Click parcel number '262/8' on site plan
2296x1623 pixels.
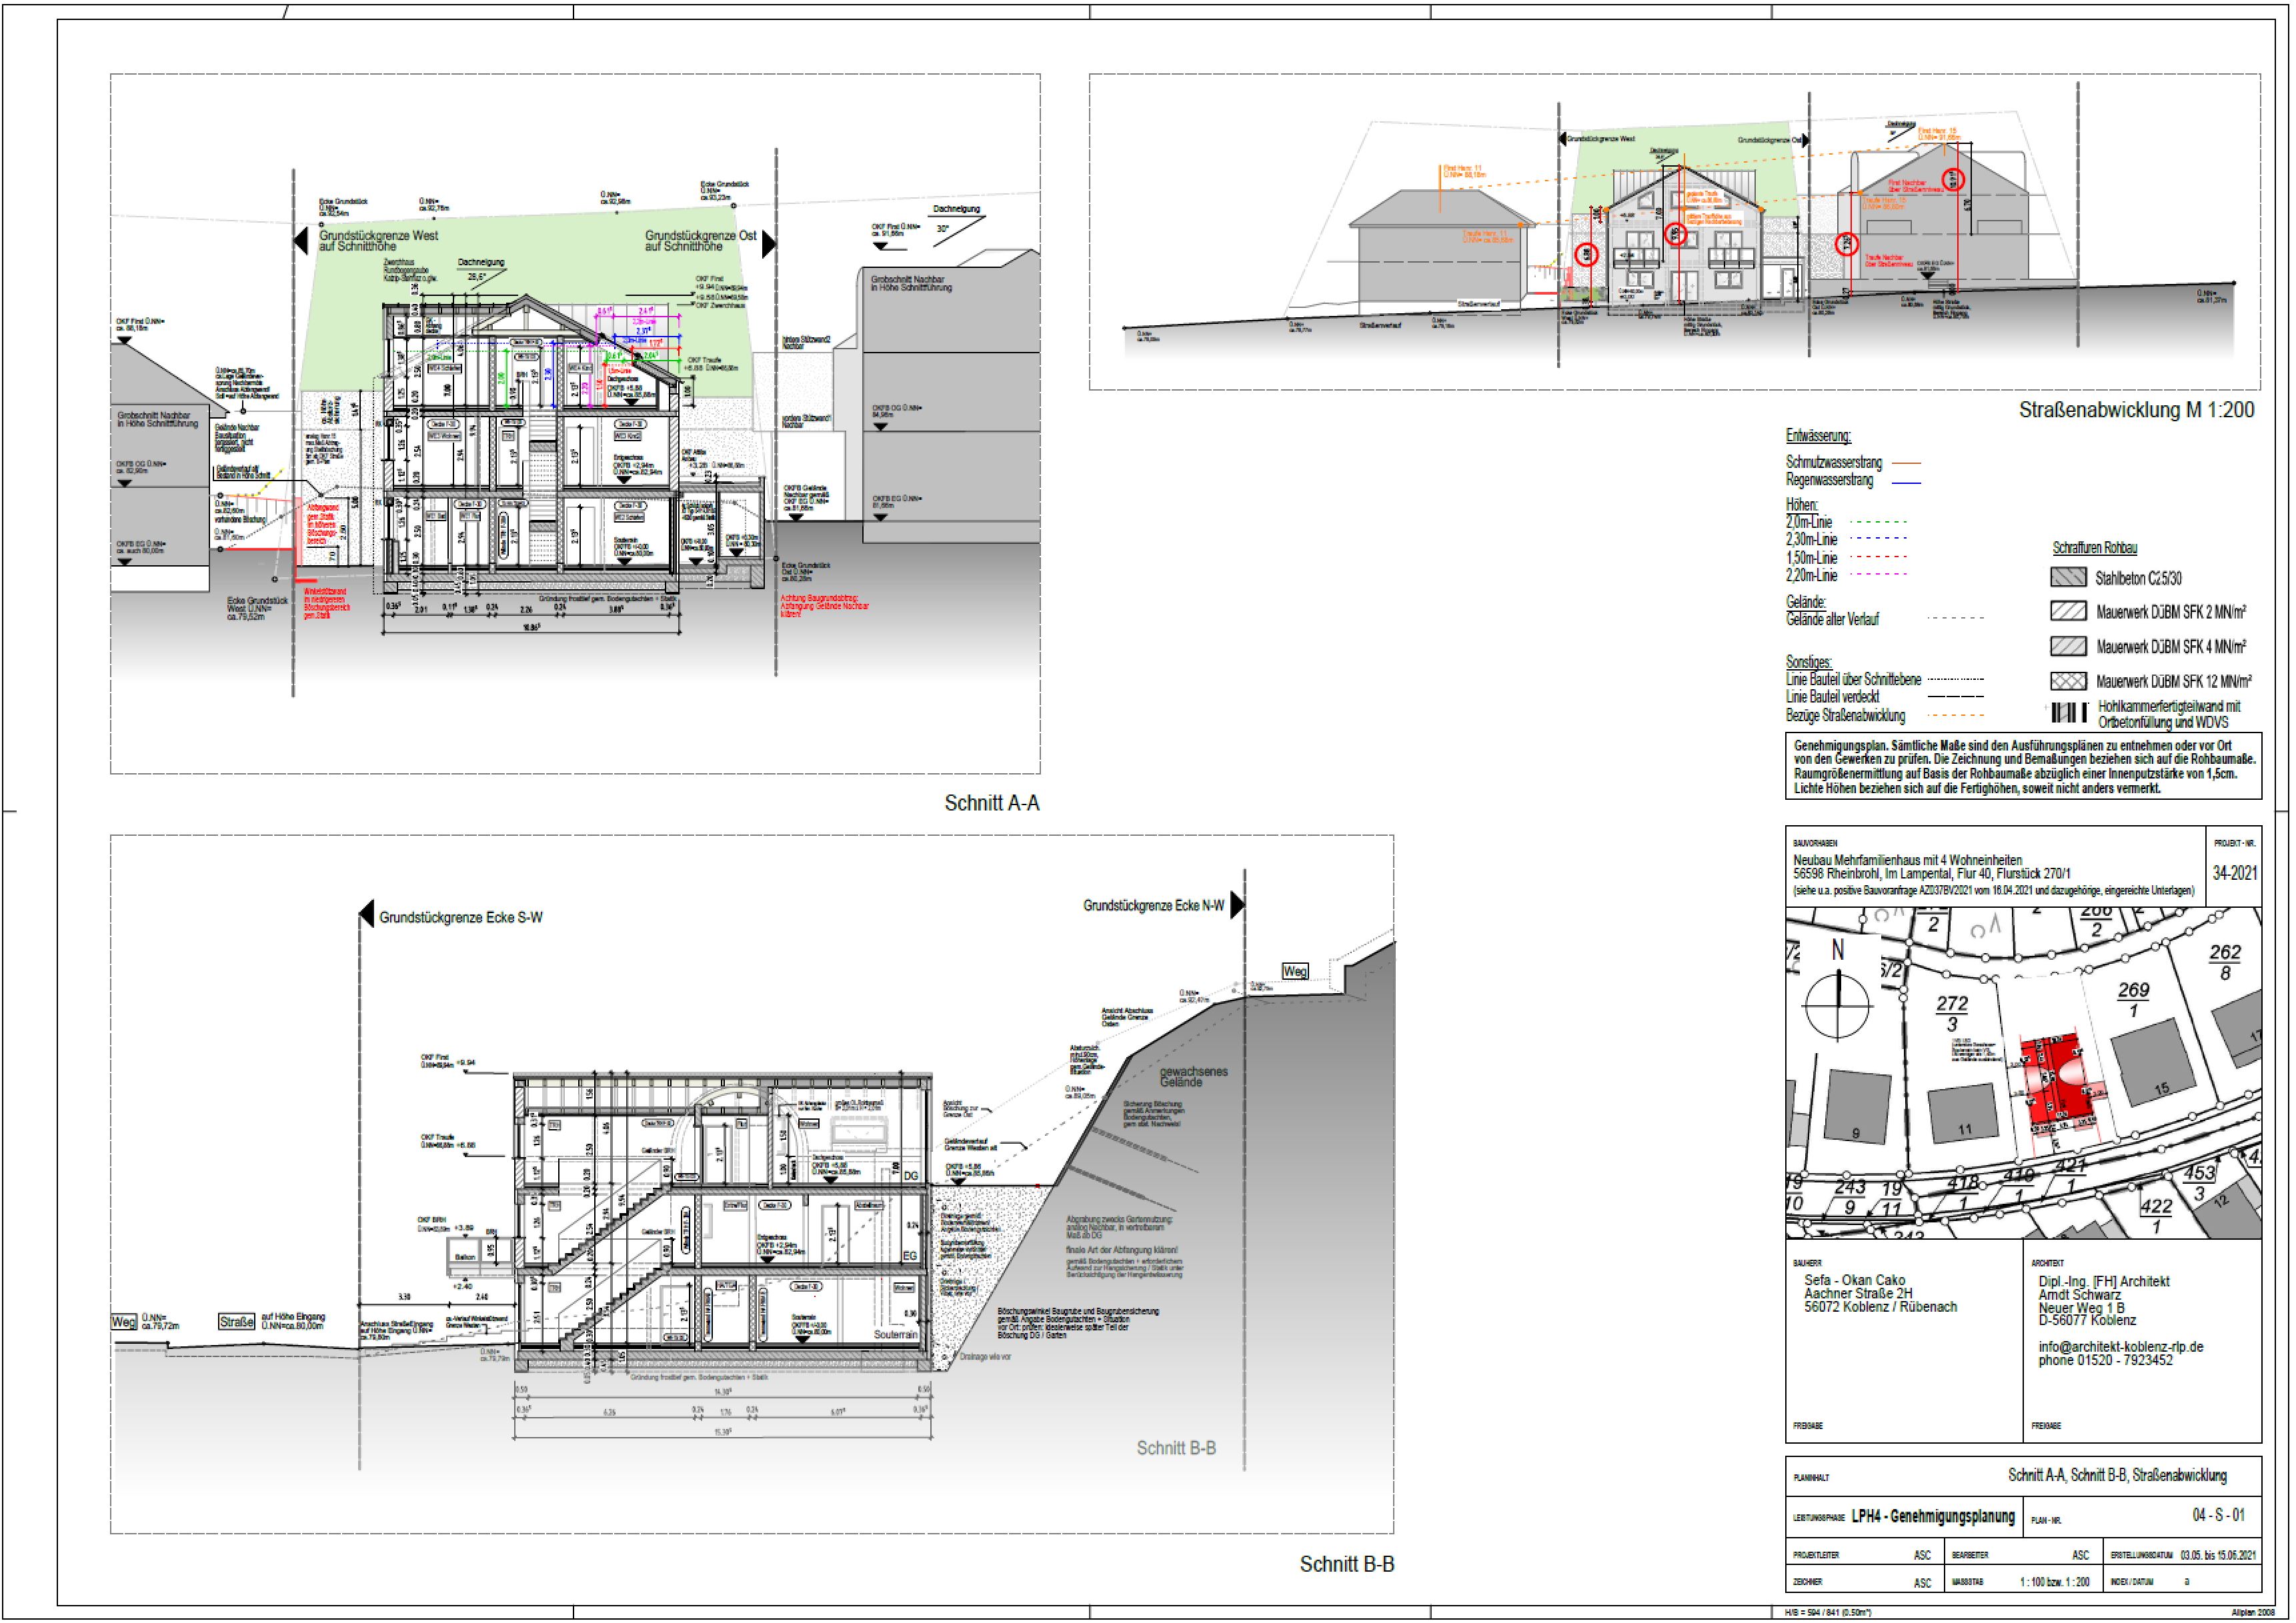(2225, 962)
